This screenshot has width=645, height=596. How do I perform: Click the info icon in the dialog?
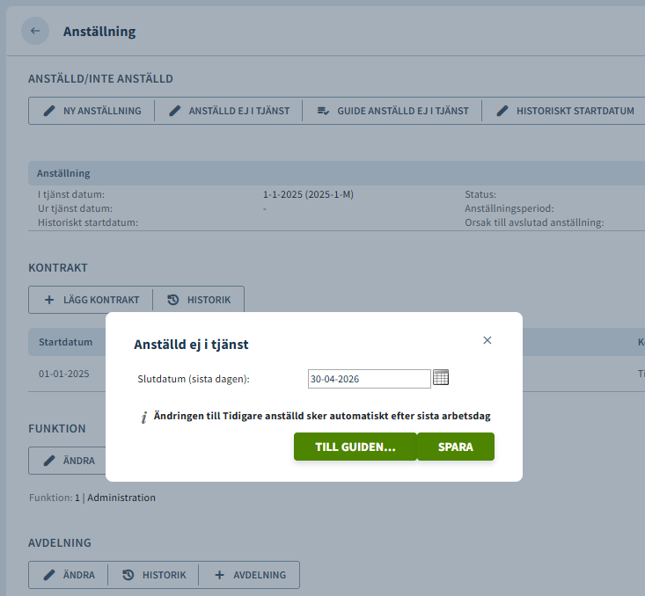tap(143, 417)
